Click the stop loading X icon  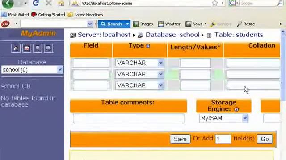pos(49,3)
